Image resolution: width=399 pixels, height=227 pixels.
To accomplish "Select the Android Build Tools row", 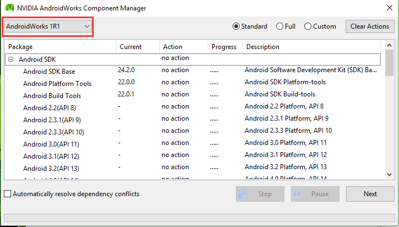I will point(193,95).
